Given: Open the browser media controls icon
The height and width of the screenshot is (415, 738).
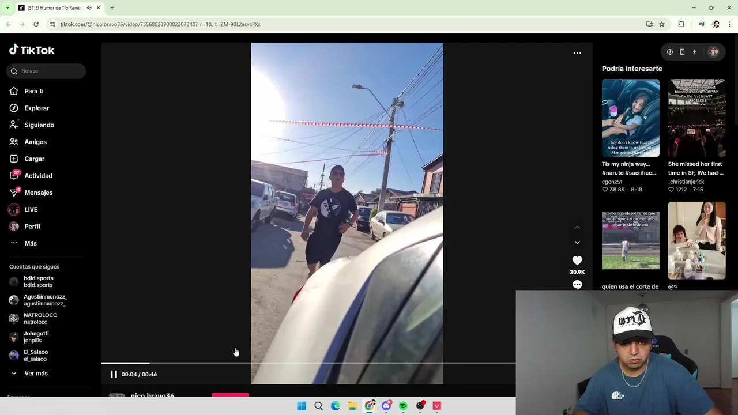Looking at the screenshot, I should (702, 24).
